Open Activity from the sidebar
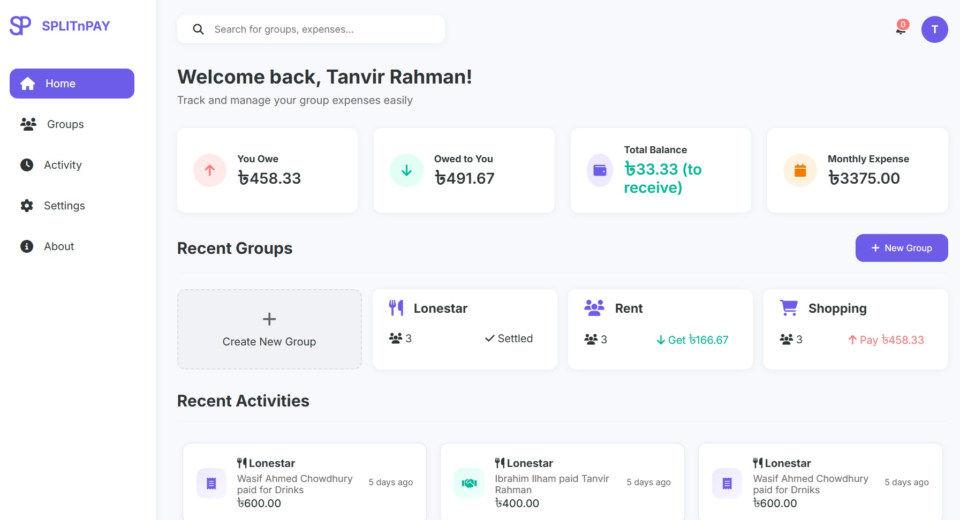This screenshot has height=520, width=960. point(63,165)
